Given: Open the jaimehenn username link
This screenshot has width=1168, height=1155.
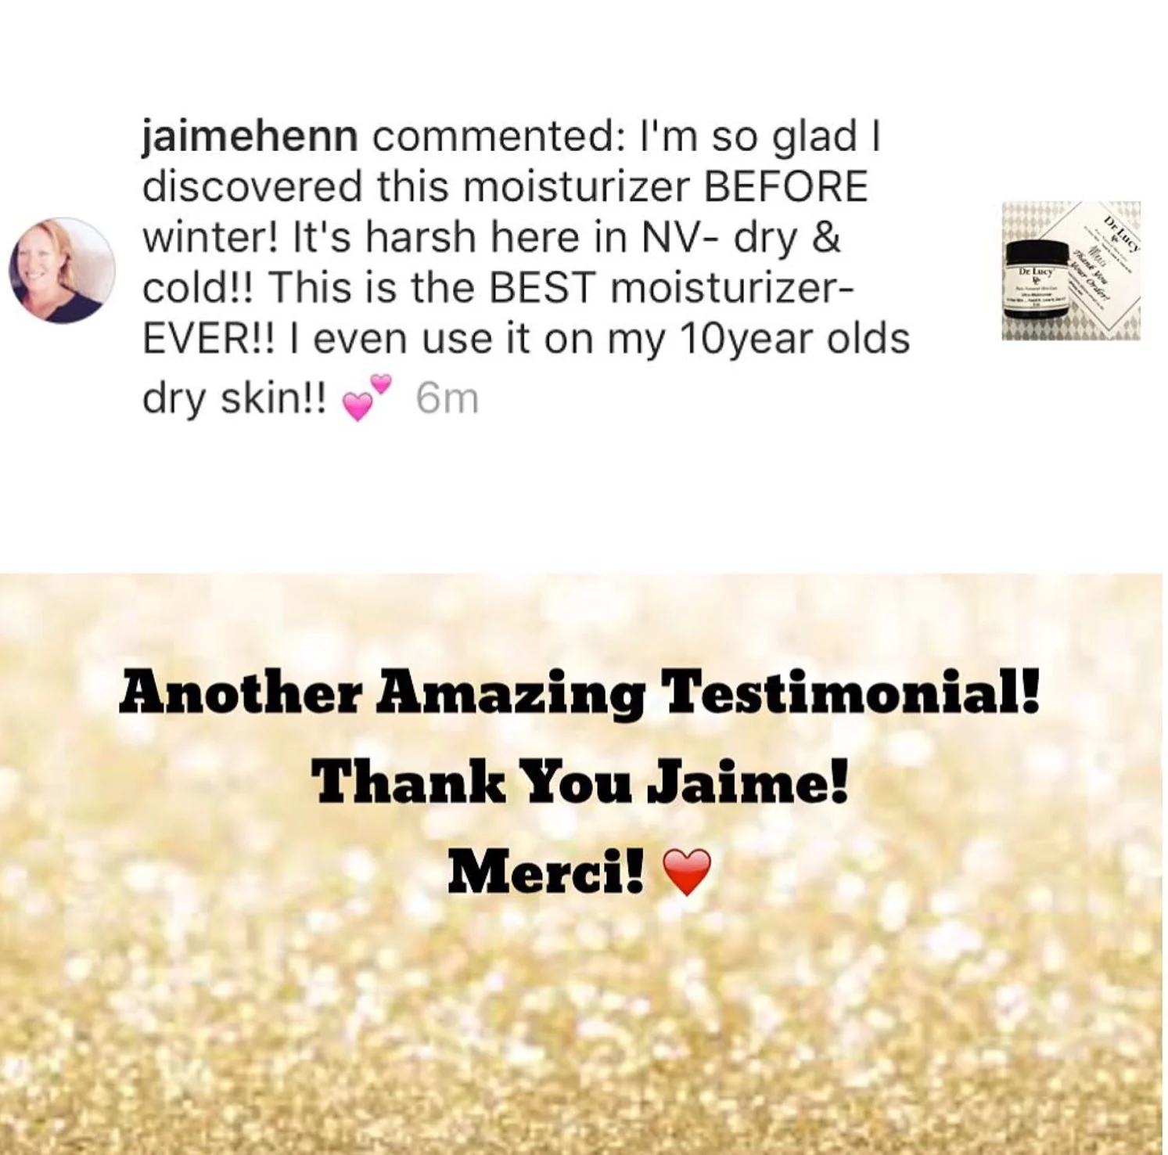Looking at the screenshot, I should (x=250, y=139).
